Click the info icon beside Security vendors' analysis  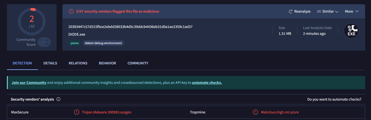[58, 99]
